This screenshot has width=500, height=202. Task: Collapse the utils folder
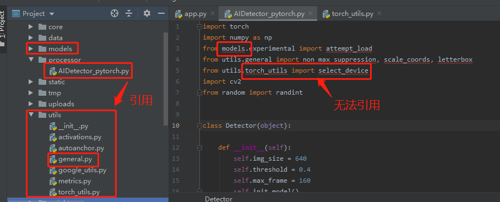pos(31,114)
